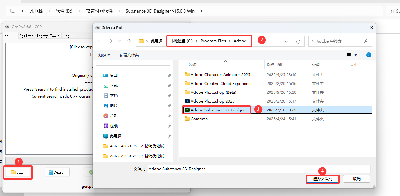Image resolution: width=400 pixels, height=196 pixels.
Task: Sort files by the 修改日期 column header
Action: [x=274, y=64]
